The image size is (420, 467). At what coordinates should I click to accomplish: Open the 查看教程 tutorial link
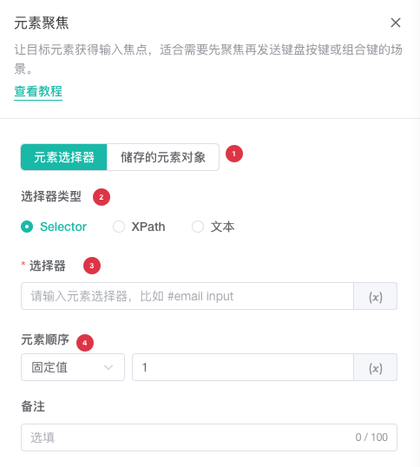click(38, 91)
